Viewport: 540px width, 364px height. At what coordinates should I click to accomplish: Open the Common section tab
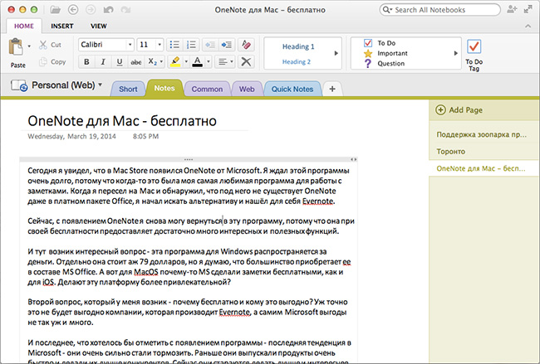click(207, 89)
